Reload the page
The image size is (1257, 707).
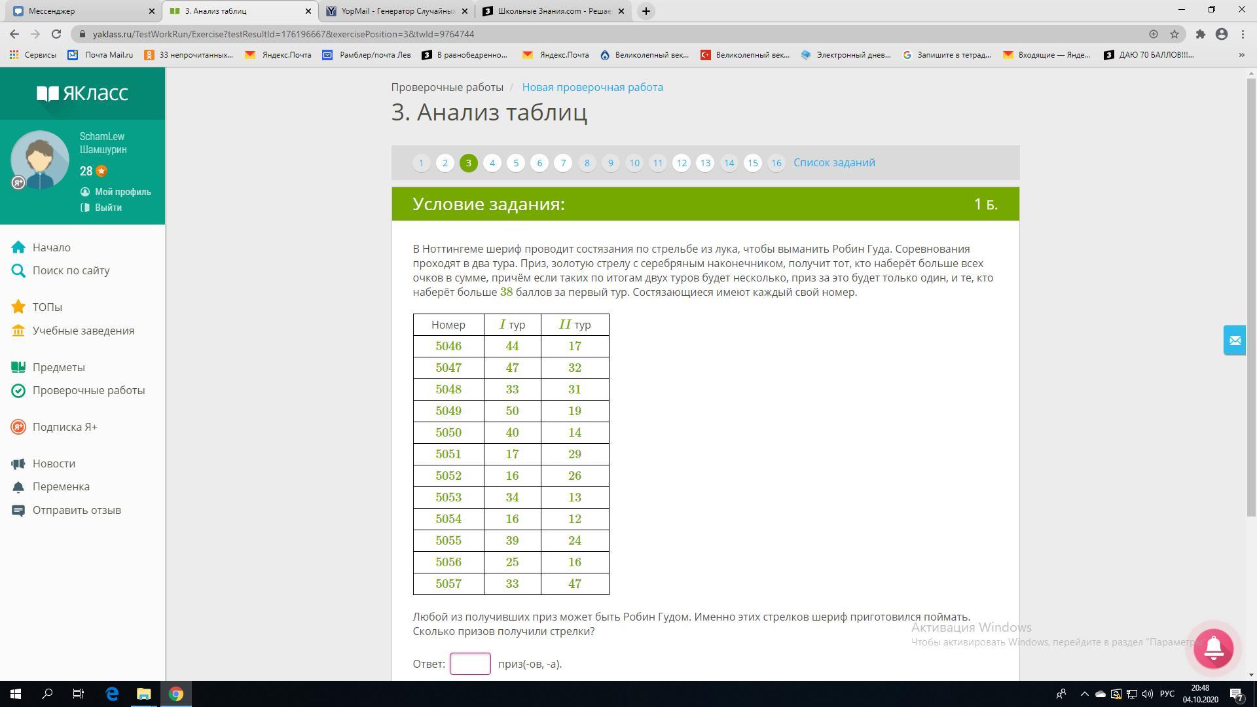coord(56,34)
